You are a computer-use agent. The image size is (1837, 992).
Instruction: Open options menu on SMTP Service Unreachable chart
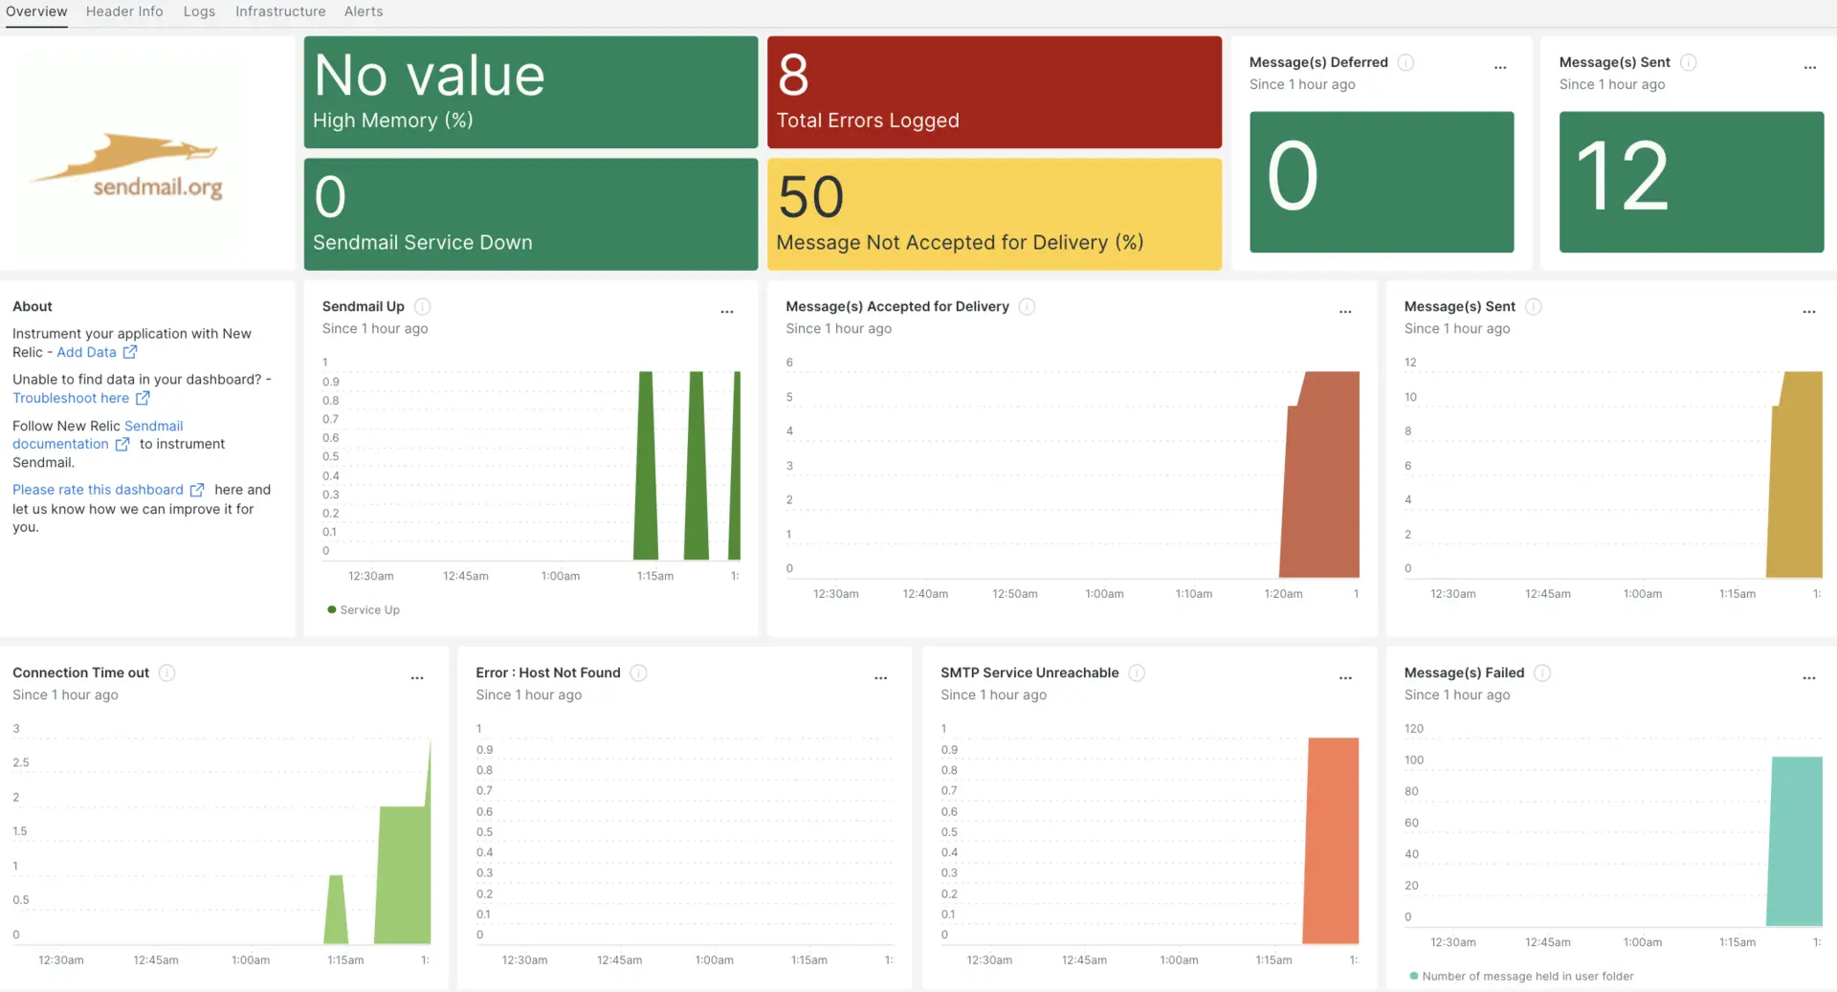(1345, 677)
